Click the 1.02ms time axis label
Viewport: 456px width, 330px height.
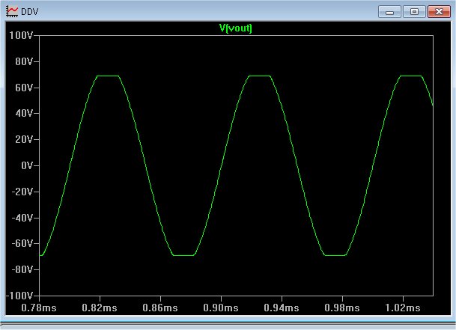(x=403, y=308)
